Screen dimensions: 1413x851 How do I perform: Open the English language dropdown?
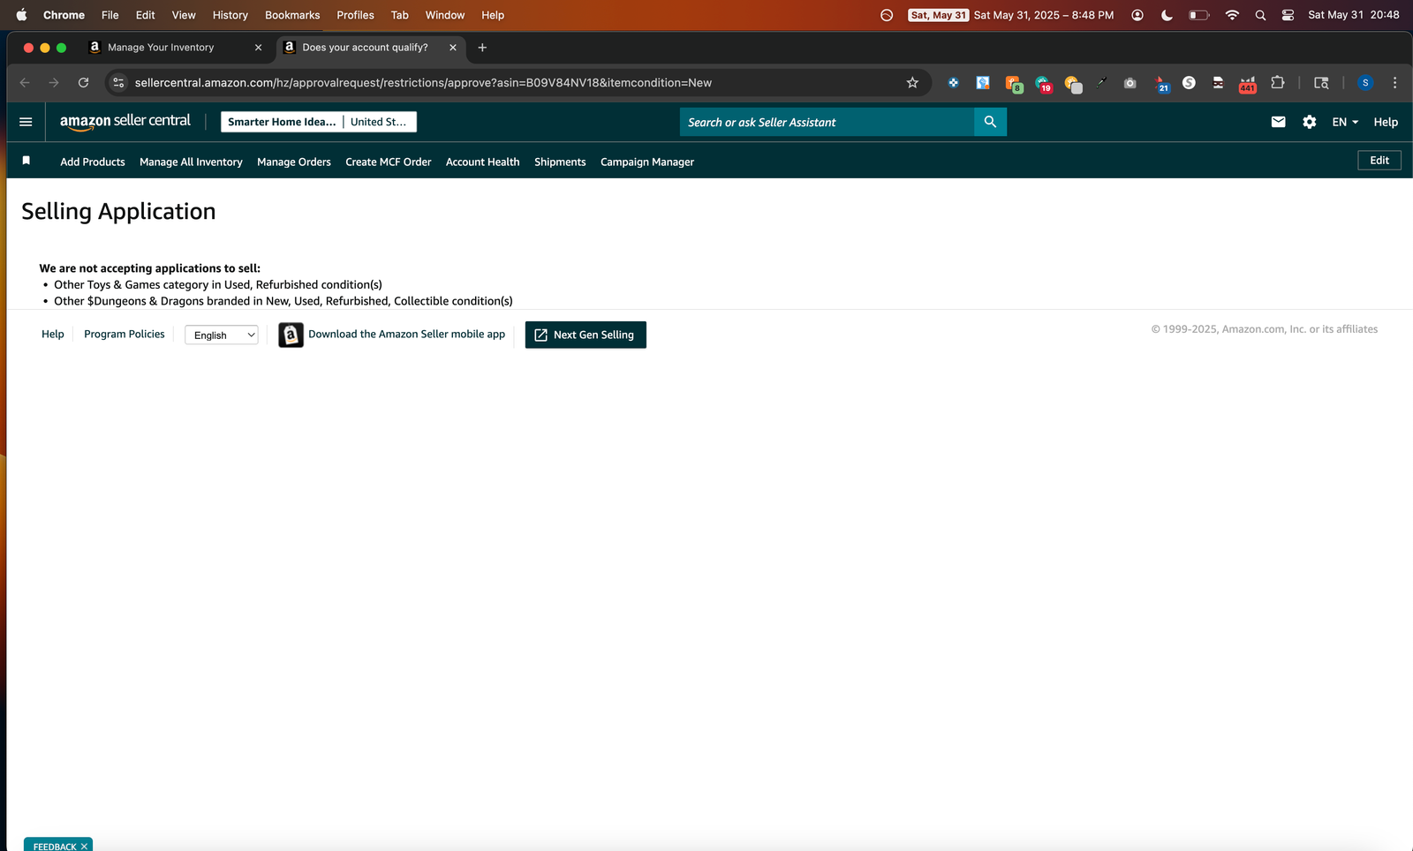[x=221, y=335]
